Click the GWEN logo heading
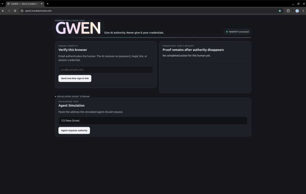 78,28
